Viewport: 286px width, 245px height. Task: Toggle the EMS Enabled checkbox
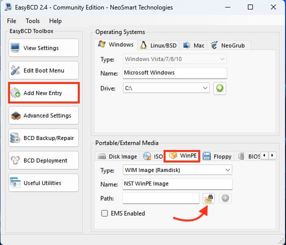point(104,213)
